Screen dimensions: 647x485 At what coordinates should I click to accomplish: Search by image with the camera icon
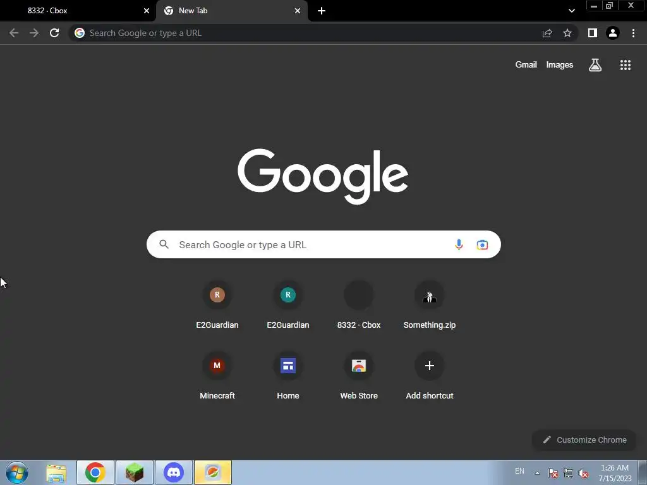[x=482, y=244]
